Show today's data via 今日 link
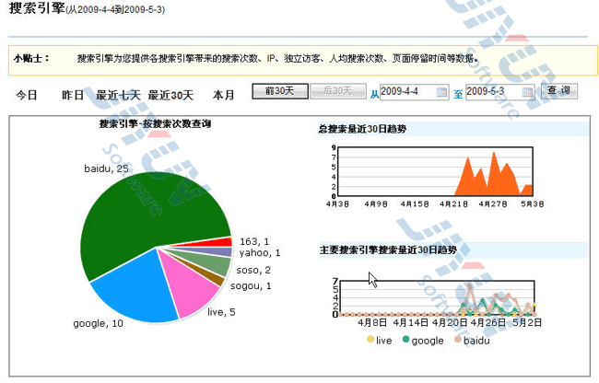599x383 pixels. click(27, 95)
